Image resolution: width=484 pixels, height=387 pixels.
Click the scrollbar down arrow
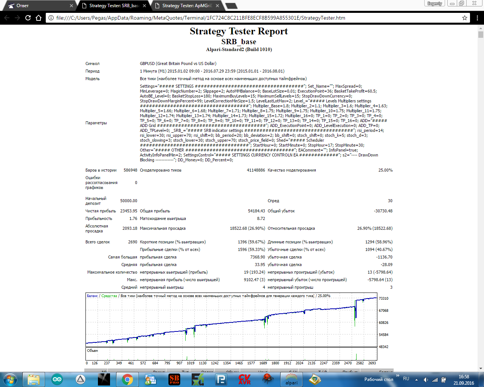coord(481,368)
